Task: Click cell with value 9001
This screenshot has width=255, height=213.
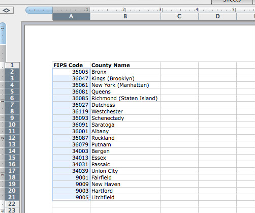Action: [x=71, y=177]
